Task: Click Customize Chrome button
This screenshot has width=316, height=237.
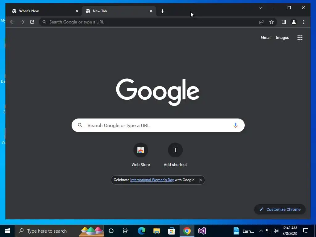Action: (x=280, y=210)
